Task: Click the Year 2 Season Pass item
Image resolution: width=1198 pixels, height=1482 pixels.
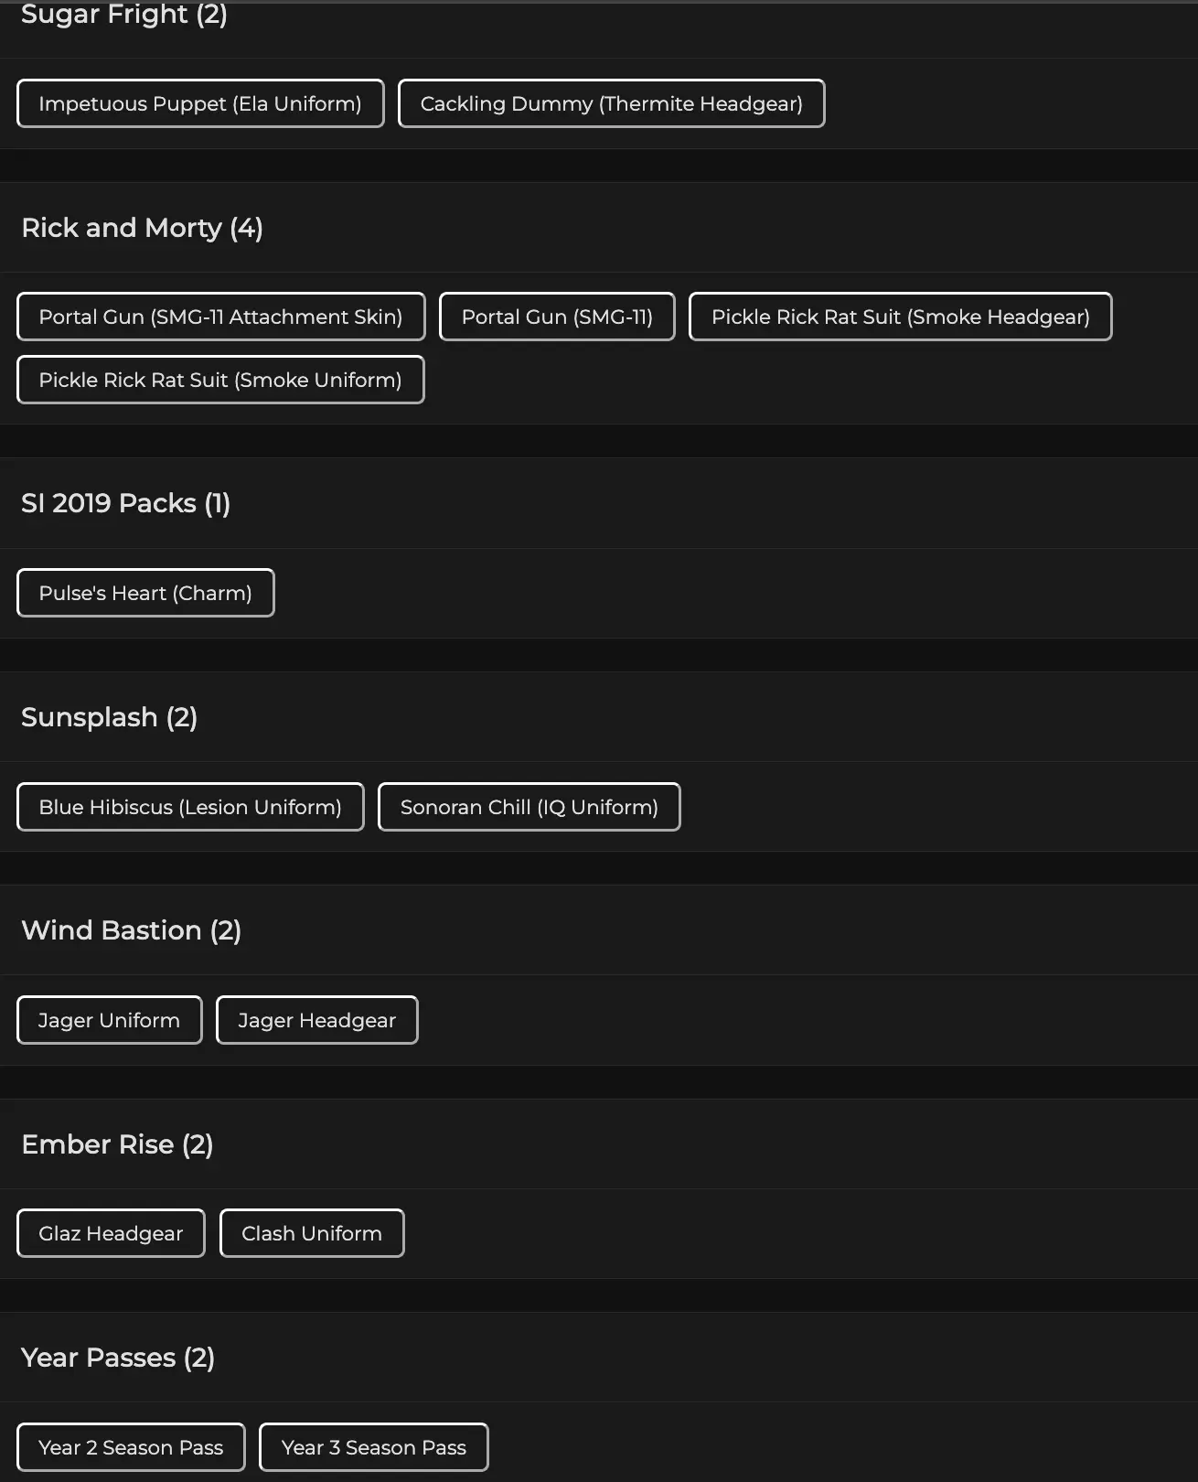Action: point(131,1447)
